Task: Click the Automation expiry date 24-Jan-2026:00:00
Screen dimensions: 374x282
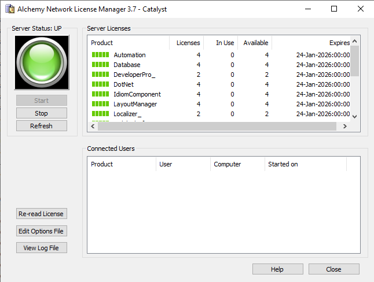Action: [x=323, y=55]
